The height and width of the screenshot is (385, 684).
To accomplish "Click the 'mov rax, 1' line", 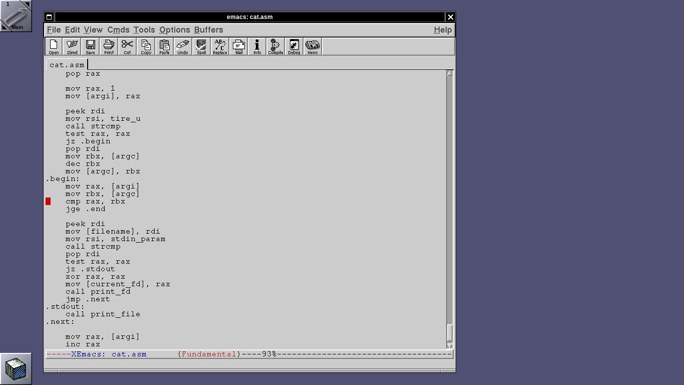I will coord(90,89).
